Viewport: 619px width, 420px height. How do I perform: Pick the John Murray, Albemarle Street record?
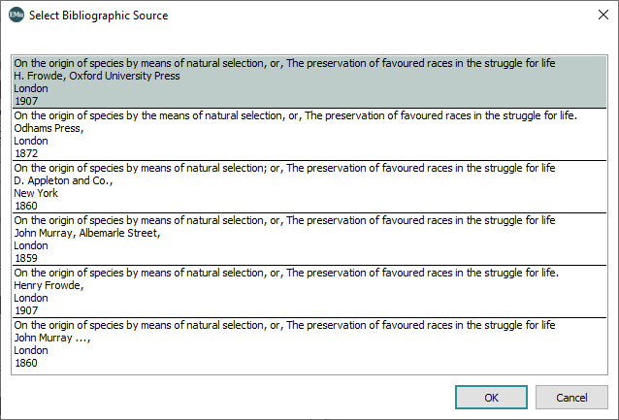coord(85,233)
